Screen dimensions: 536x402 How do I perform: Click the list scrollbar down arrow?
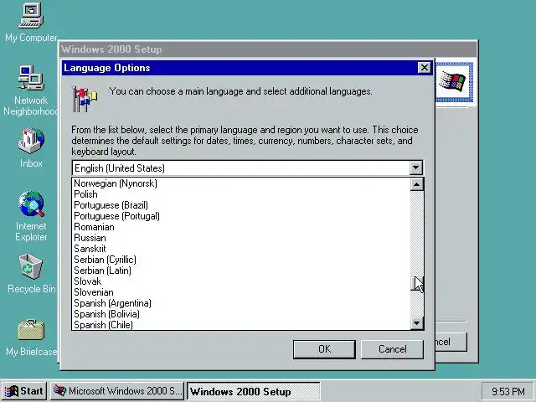point(417,322)
